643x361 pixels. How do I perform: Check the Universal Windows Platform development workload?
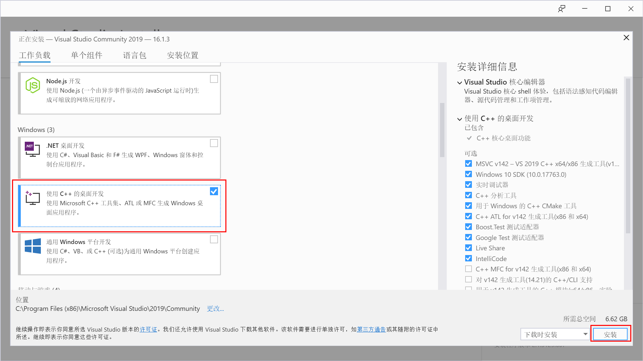pyautogui.click(x=214, y=239)
